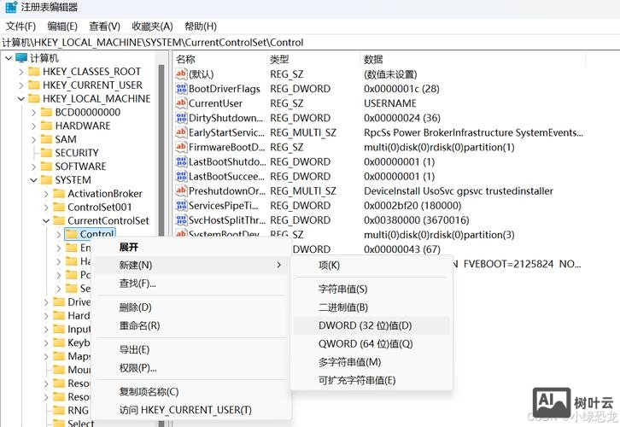Screen dimensions: 620x427
Task: Click the ControlSet001 folder icon
Action: coord(59,207)
